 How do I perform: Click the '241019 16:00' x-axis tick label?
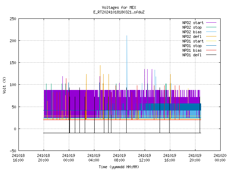point(170,158)
